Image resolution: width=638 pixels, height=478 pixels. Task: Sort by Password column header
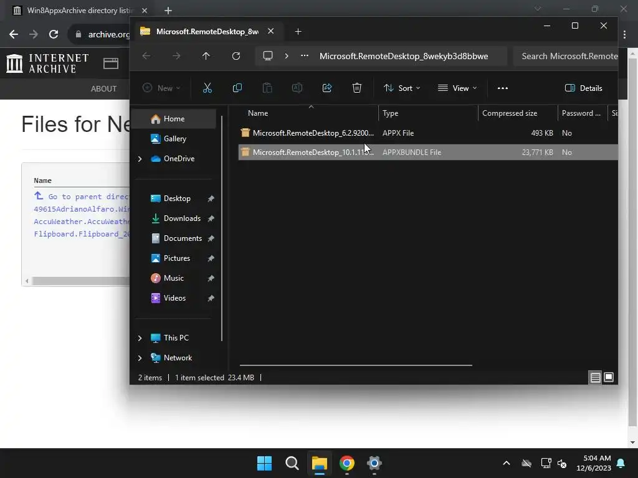coord(582,113)
